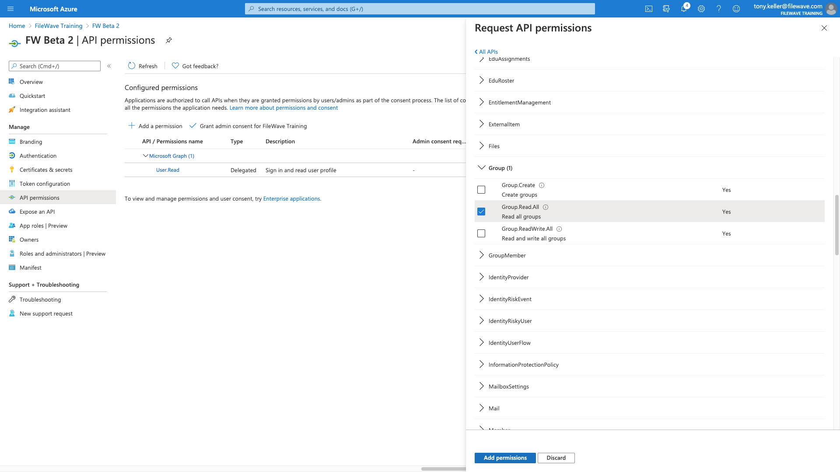This screenshot has width=840, height=472.
Task: Click the horizontal scrollbar at bottom
Action: click(x=443, y=469)
